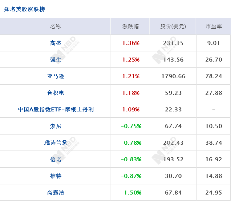Viewport: 231px width, 201px height.
Task: Click the 9.01 P/E ratio
Action: pyautogui.click(x=214, y=43)
